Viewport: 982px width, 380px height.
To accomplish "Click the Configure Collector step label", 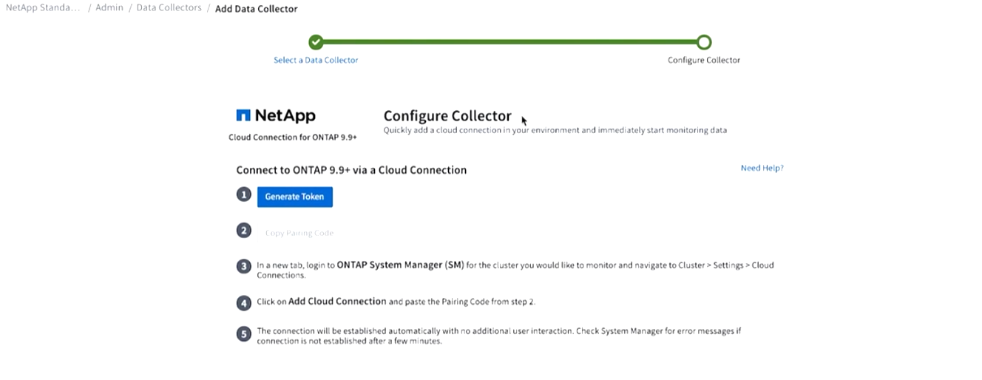I will click(x=704, y=60).
